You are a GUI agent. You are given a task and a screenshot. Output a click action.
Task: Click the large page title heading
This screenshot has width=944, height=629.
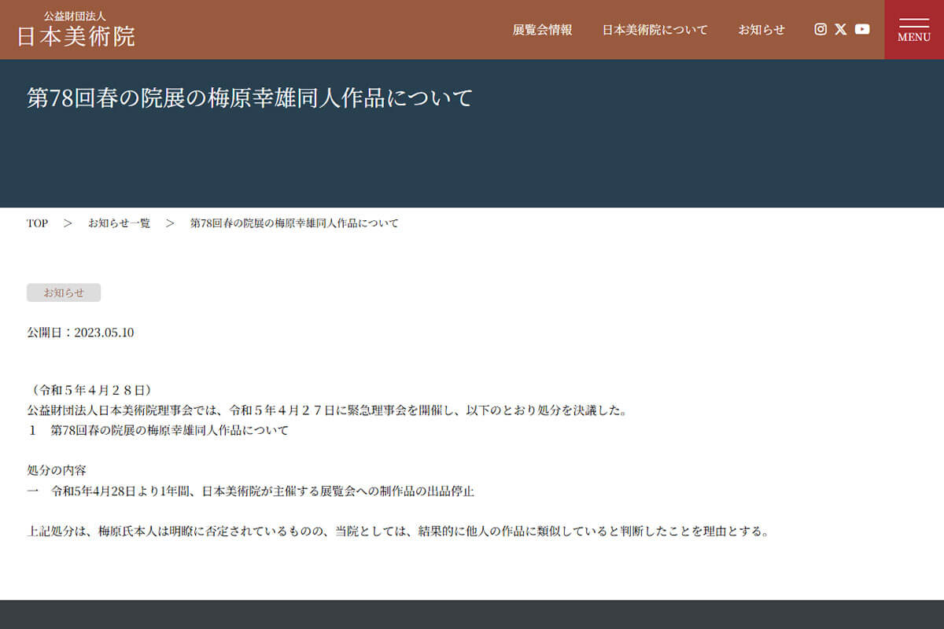[249, 98]
